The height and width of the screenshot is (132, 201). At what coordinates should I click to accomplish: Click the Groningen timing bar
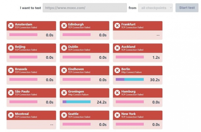click(x=76, y=102)
